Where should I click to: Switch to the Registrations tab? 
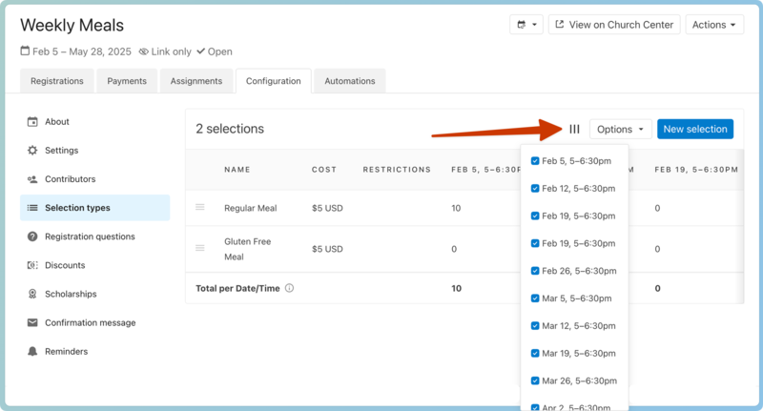click(x=57, y=81)
